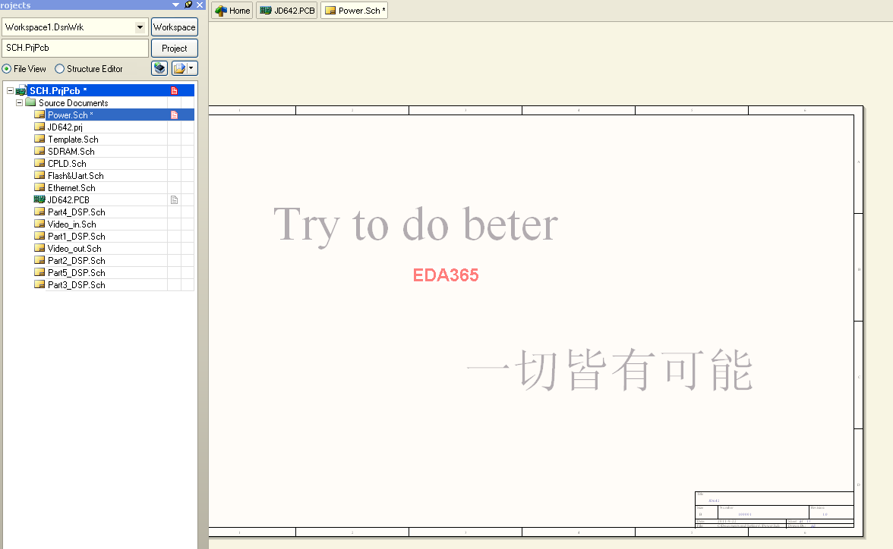893x549 pixels.
Task: Click the Projects panel dropdown arrow
Action: pos(175,5)
